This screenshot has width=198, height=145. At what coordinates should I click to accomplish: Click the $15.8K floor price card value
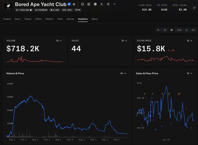151,48
